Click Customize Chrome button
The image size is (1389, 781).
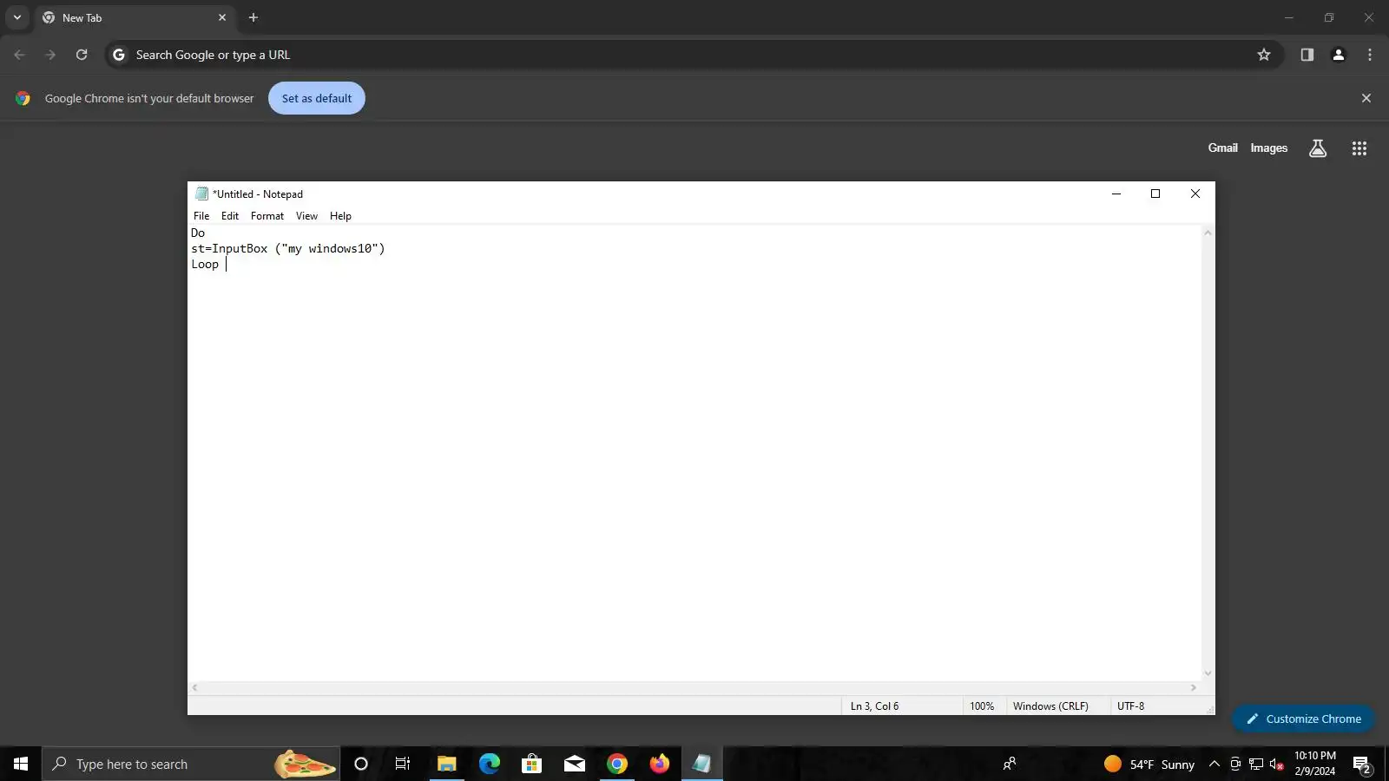click(x=1303, y=719)
